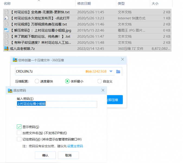Click the 7z archive file icon in the list
Screen dimensions: 183x163
click(6, 48)
